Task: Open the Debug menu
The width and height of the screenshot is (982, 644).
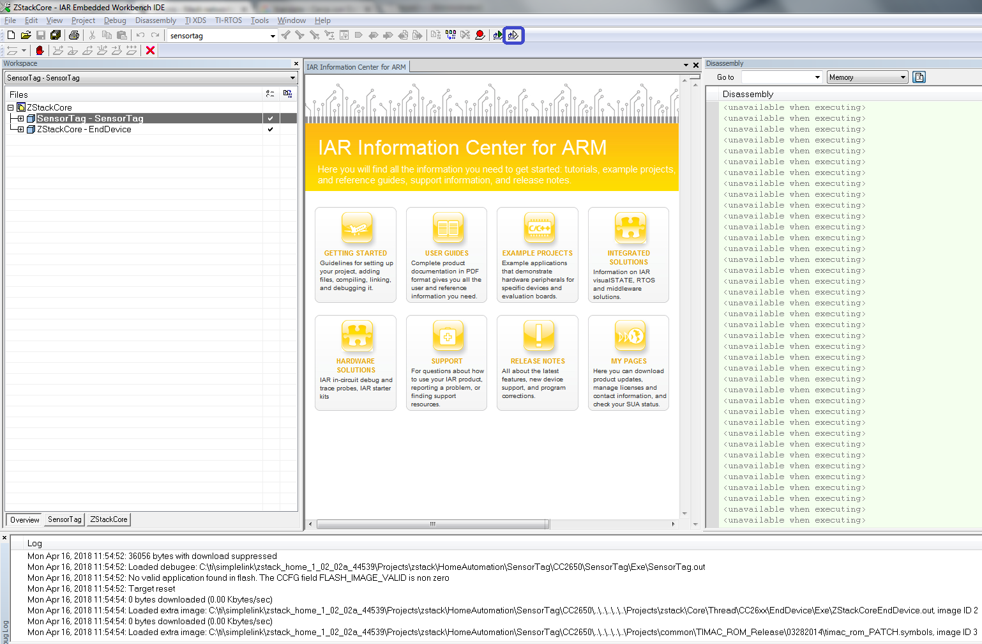Action: (x=115, y=20)
